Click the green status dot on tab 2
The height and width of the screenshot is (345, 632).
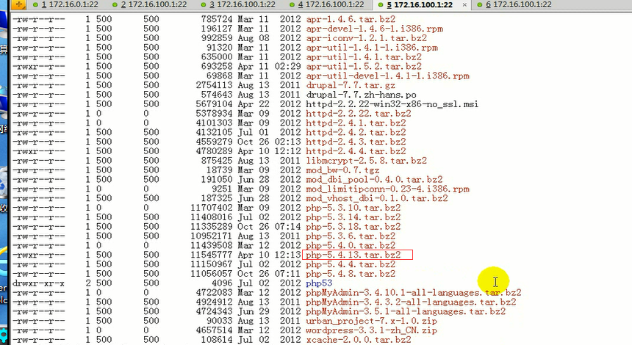(x=115, y=5)
